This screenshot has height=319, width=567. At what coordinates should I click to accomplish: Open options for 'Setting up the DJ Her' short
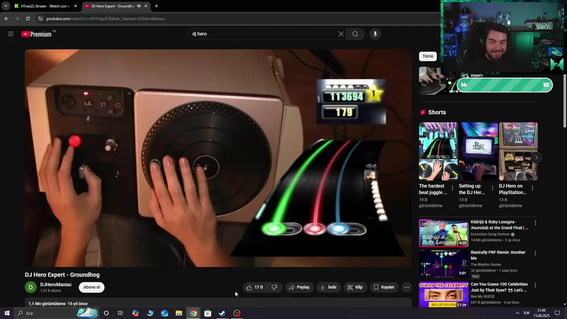pyautogui.click(x=492, y=188)
